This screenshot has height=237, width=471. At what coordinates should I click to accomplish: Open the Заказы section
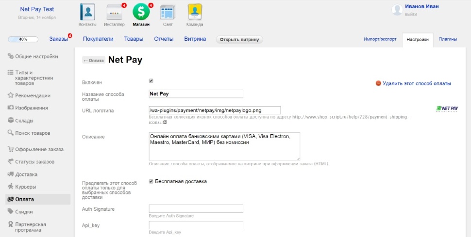pos(59,39)
